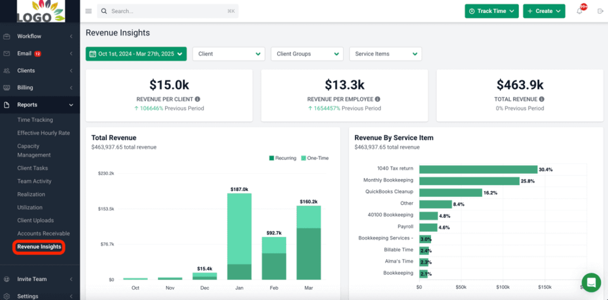Open the chat support bubble icon
The image size is (608, 300).
click(591, 282)
